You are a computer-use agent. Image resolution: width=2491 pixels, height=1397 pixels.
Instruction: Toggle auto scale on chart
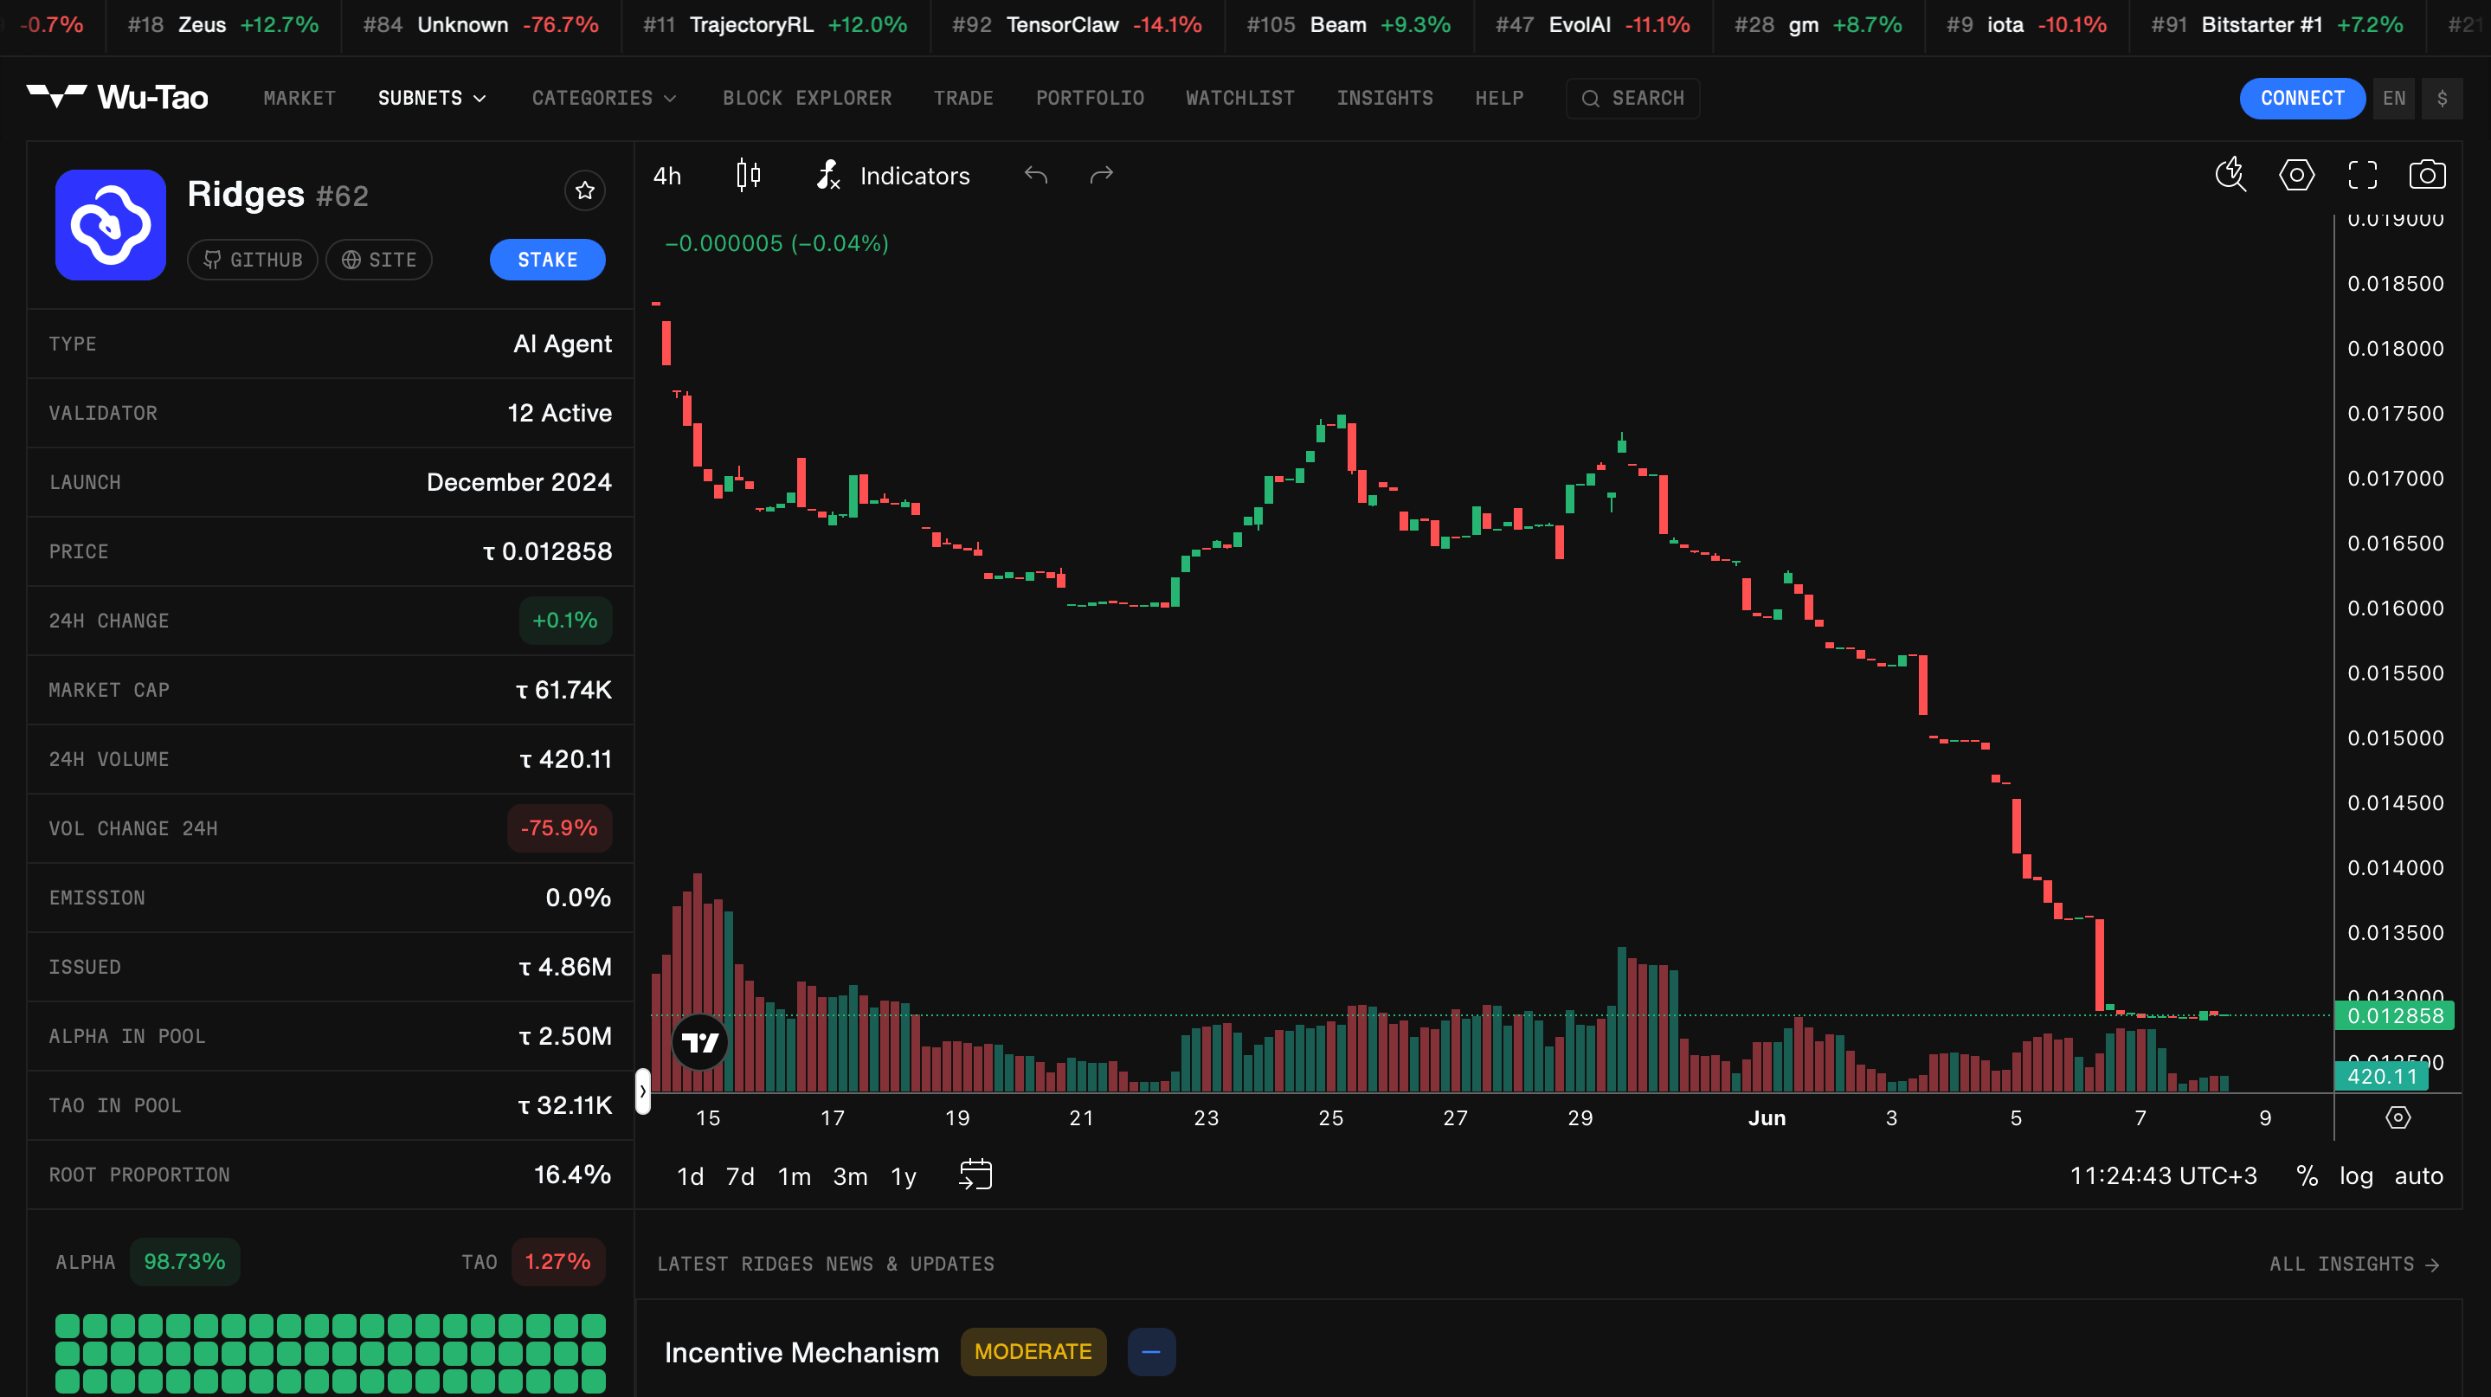tap(2418, 1175)
